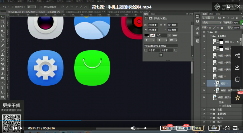The height and width of the screenshot is (133, 243).
Task: Select the Type tool in toolbar
Action: click(2, 88)
